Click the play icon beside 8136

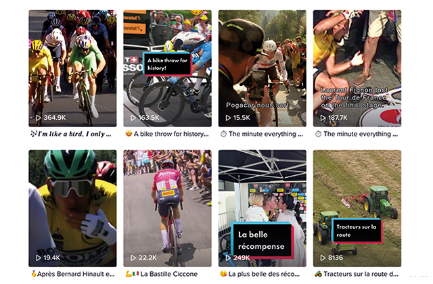(323, 258)
